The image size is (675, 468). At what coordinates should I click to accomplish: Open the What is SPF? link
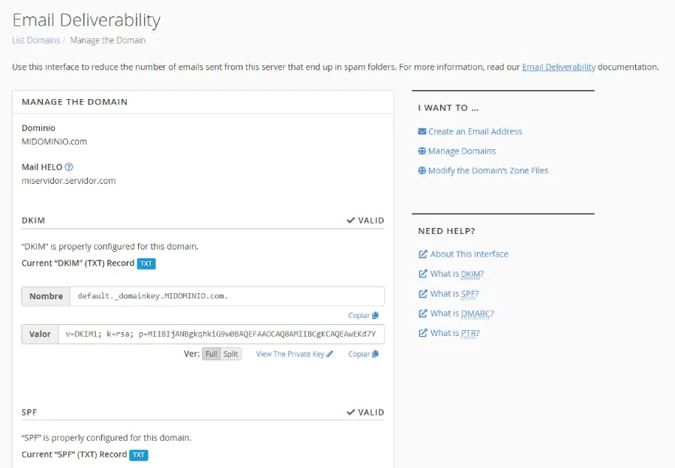tap(454, 294)
